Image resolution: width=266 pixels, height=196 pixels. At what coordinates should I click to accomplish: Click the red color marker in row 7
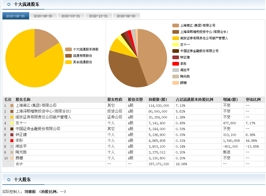[x=12, y=140]
